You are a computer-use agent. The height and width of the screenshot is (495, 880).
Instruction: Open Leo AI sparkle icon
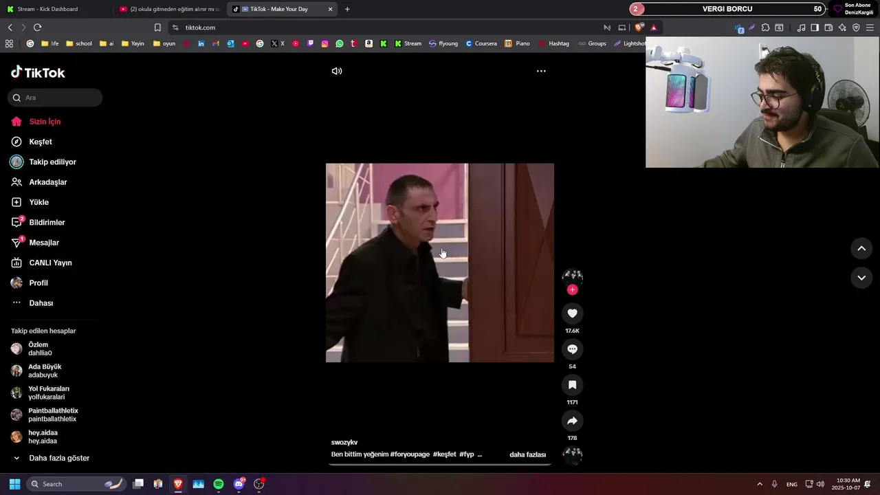click(842, 27)
